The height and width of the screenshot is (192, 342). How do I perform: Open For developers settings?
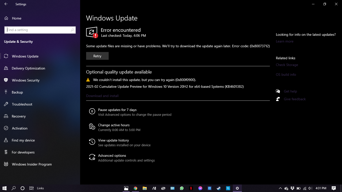40,152
